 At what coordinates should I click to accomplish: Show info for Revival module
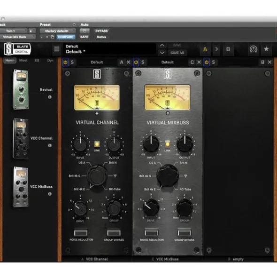coord(50,97)
